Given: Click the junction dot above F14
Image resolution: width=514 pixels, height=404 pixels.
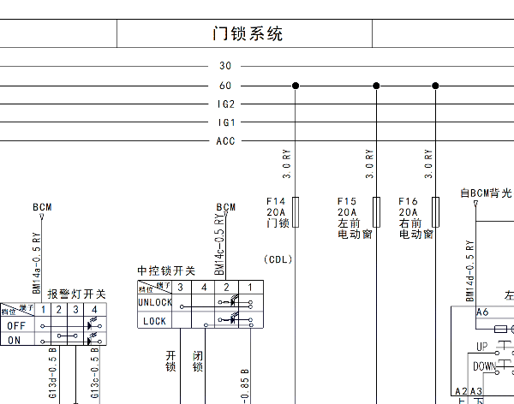Looking at the screenshot, I should (296, 86).
